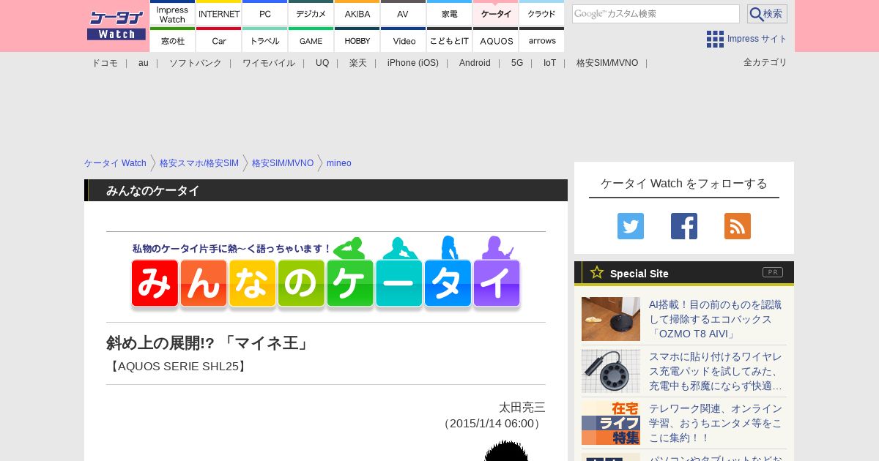This screenshot has width=879, height=461.
Task: Read the テレワーク関連 article link
Action: [716, 423]
